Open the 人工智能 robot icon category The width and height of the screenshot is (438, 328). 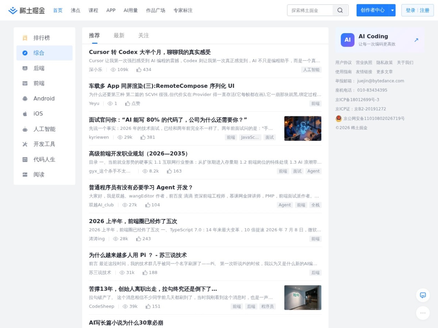25,129
